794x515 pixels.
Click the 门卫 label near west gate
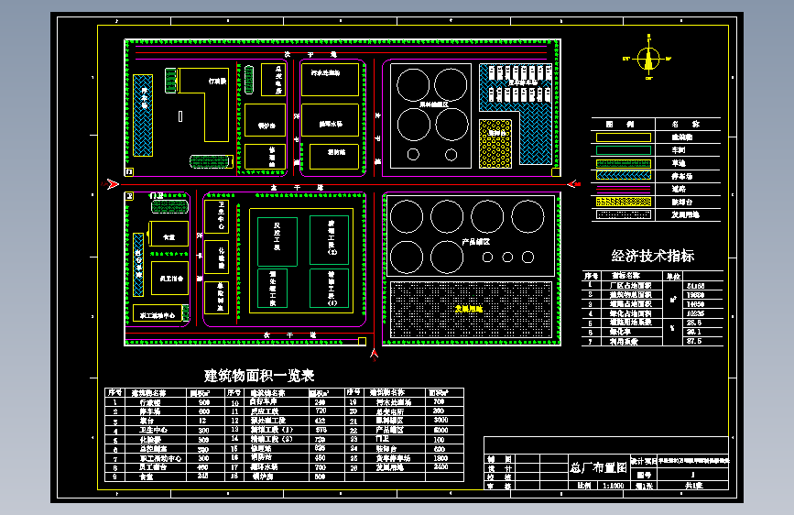[x=157, y=196]
